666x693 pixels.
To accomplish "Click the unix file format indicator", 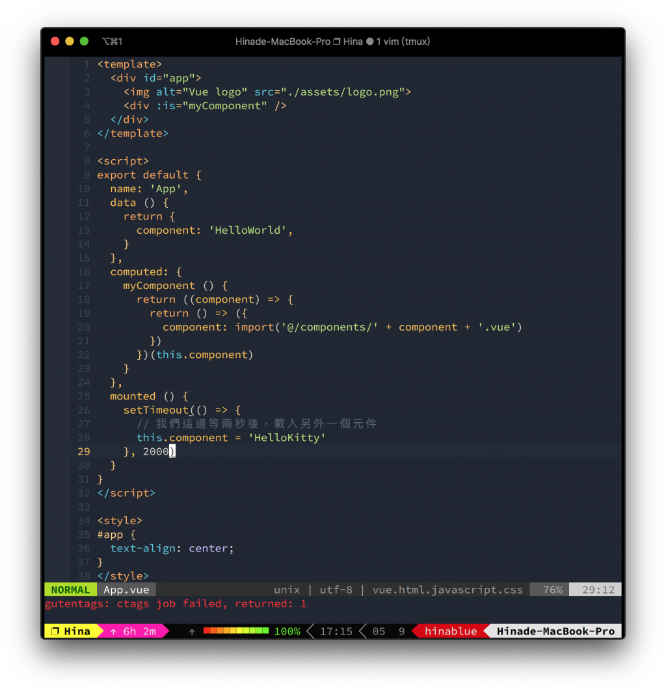I will click(287, 590).
